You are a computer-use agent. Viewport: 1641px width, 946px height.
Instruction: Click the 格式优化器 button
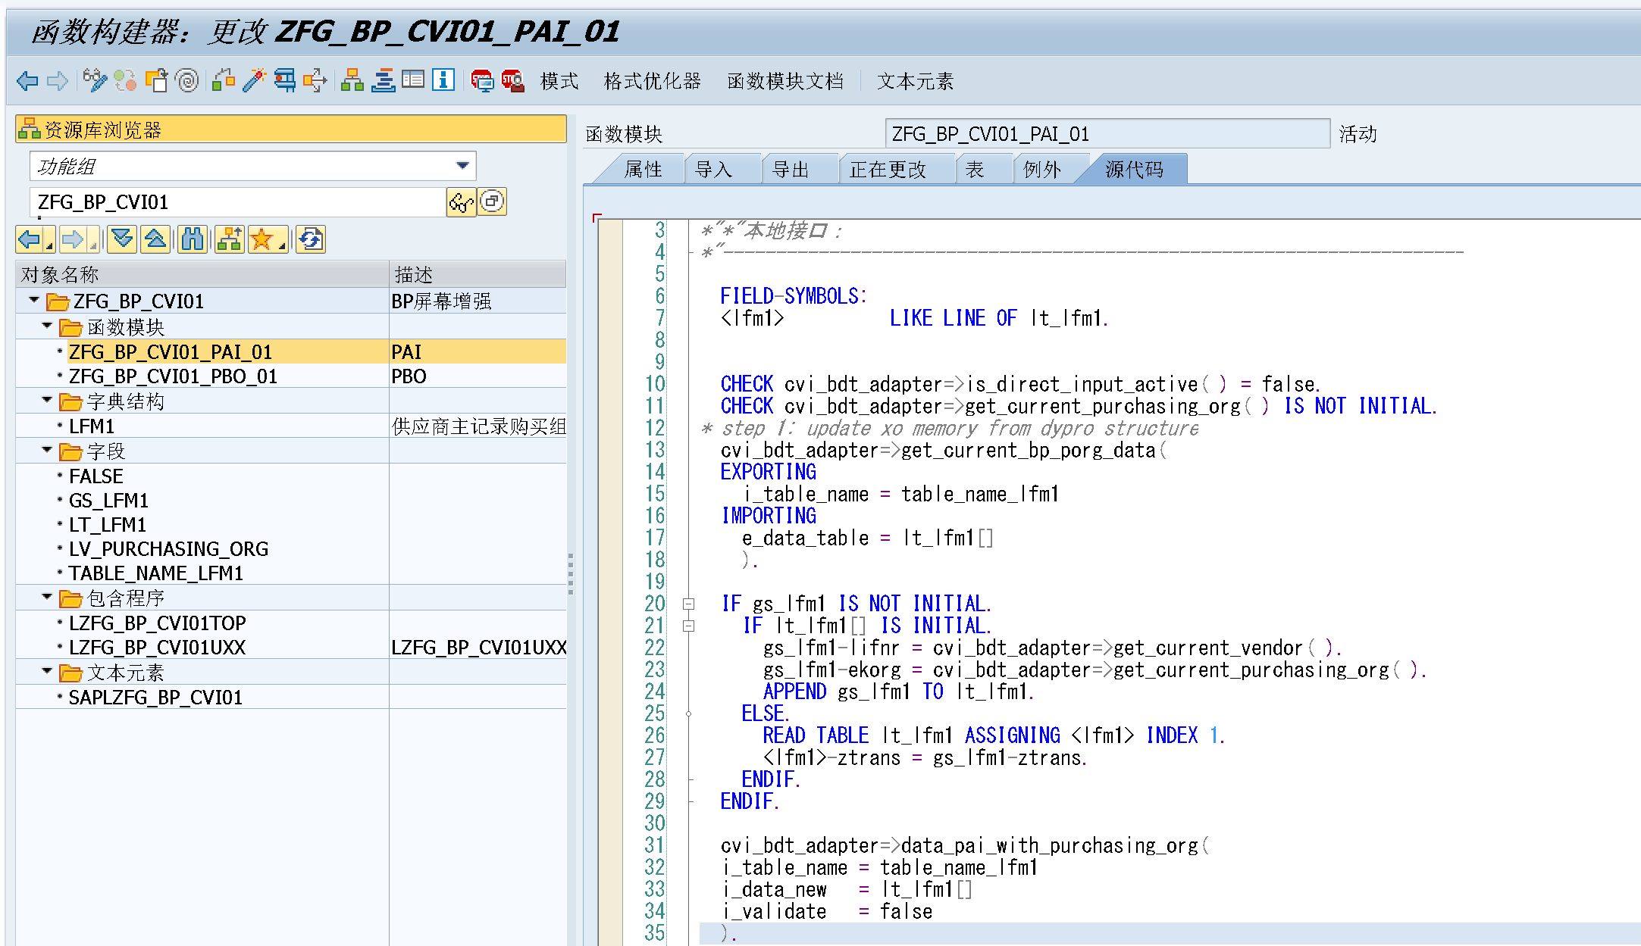(652, 81)
